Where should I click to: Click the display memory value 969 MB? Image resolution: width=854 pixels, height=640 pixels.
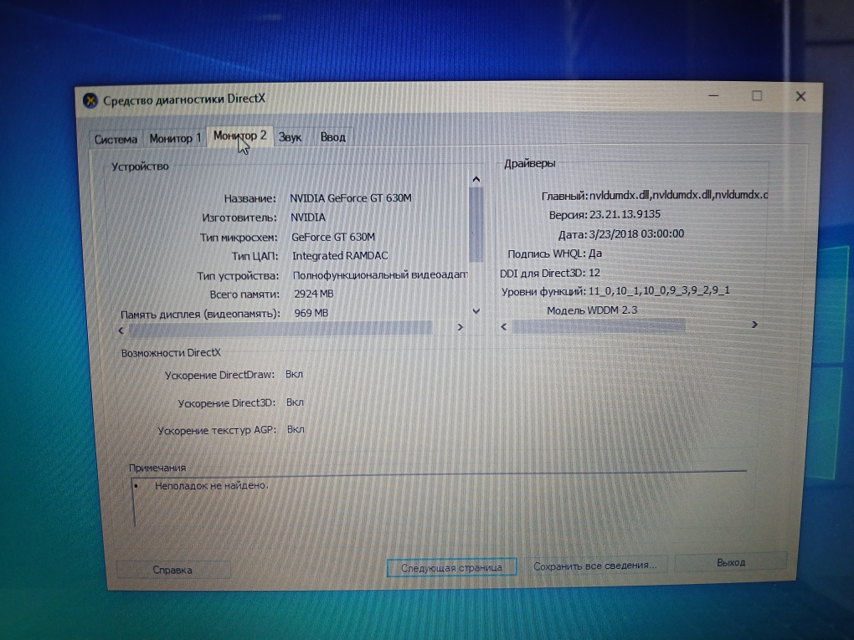pyautogui.click(x=311, y=313)
